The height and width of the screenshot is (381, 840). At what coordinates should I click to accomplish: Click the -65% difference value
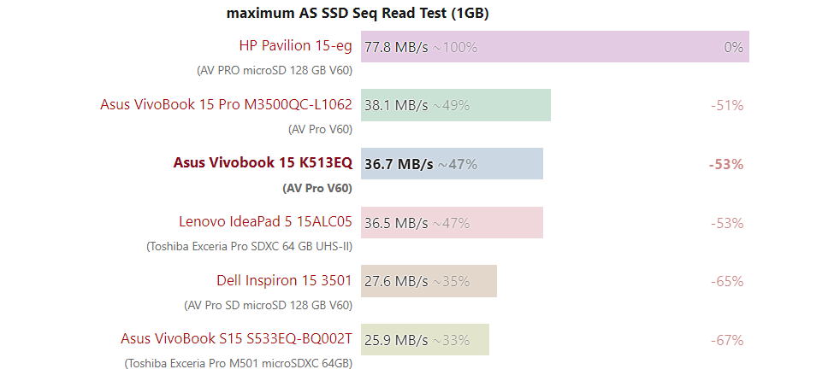[x=726, y=281]
